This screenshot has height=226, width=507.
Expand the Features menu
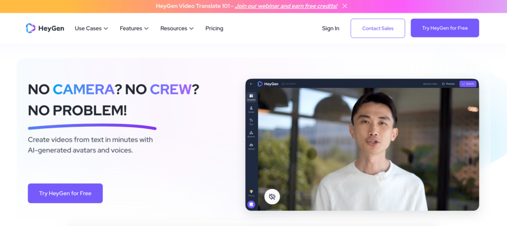tap(134, 28)
